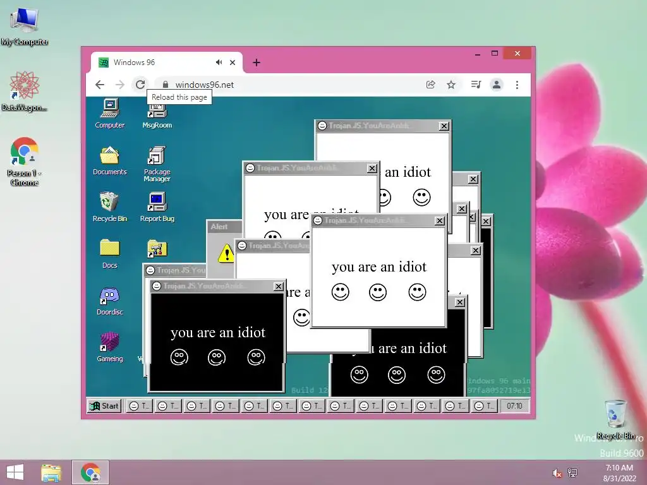Click the first Trojan taskbar entry
This screenshot has width=647, height=485.
coord(138,406)
